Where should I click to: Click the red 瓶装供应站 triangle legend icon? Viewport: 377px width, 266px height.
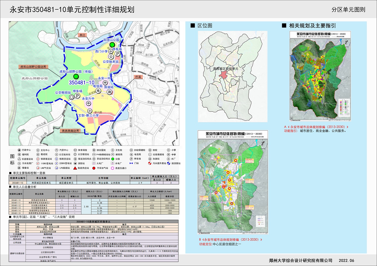[x=75, y=168]
